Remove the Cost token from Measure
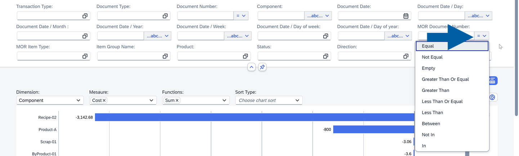The image size is (519, 156). click(104, 101)
